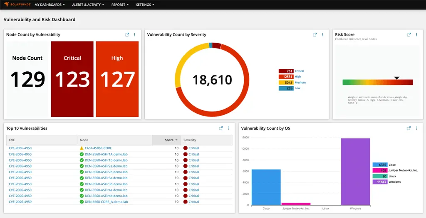The height and width of the screenshot is (218, 426).
Task: Open the EAST-4506E-CORE node link
Action: (x=98, y=148)
